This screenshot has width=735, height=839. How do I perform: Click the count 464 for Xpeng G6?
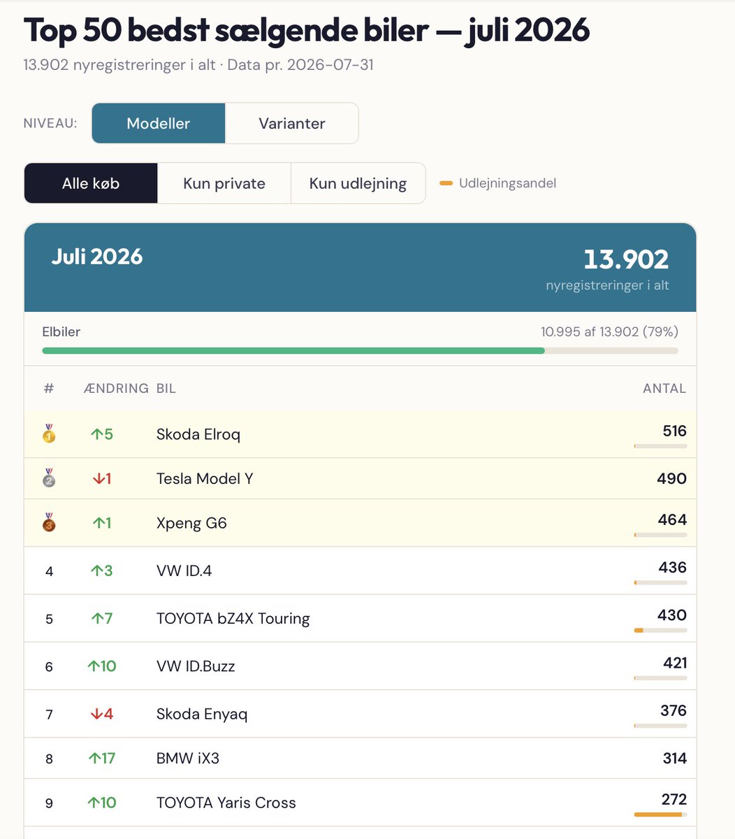[672, 519]
